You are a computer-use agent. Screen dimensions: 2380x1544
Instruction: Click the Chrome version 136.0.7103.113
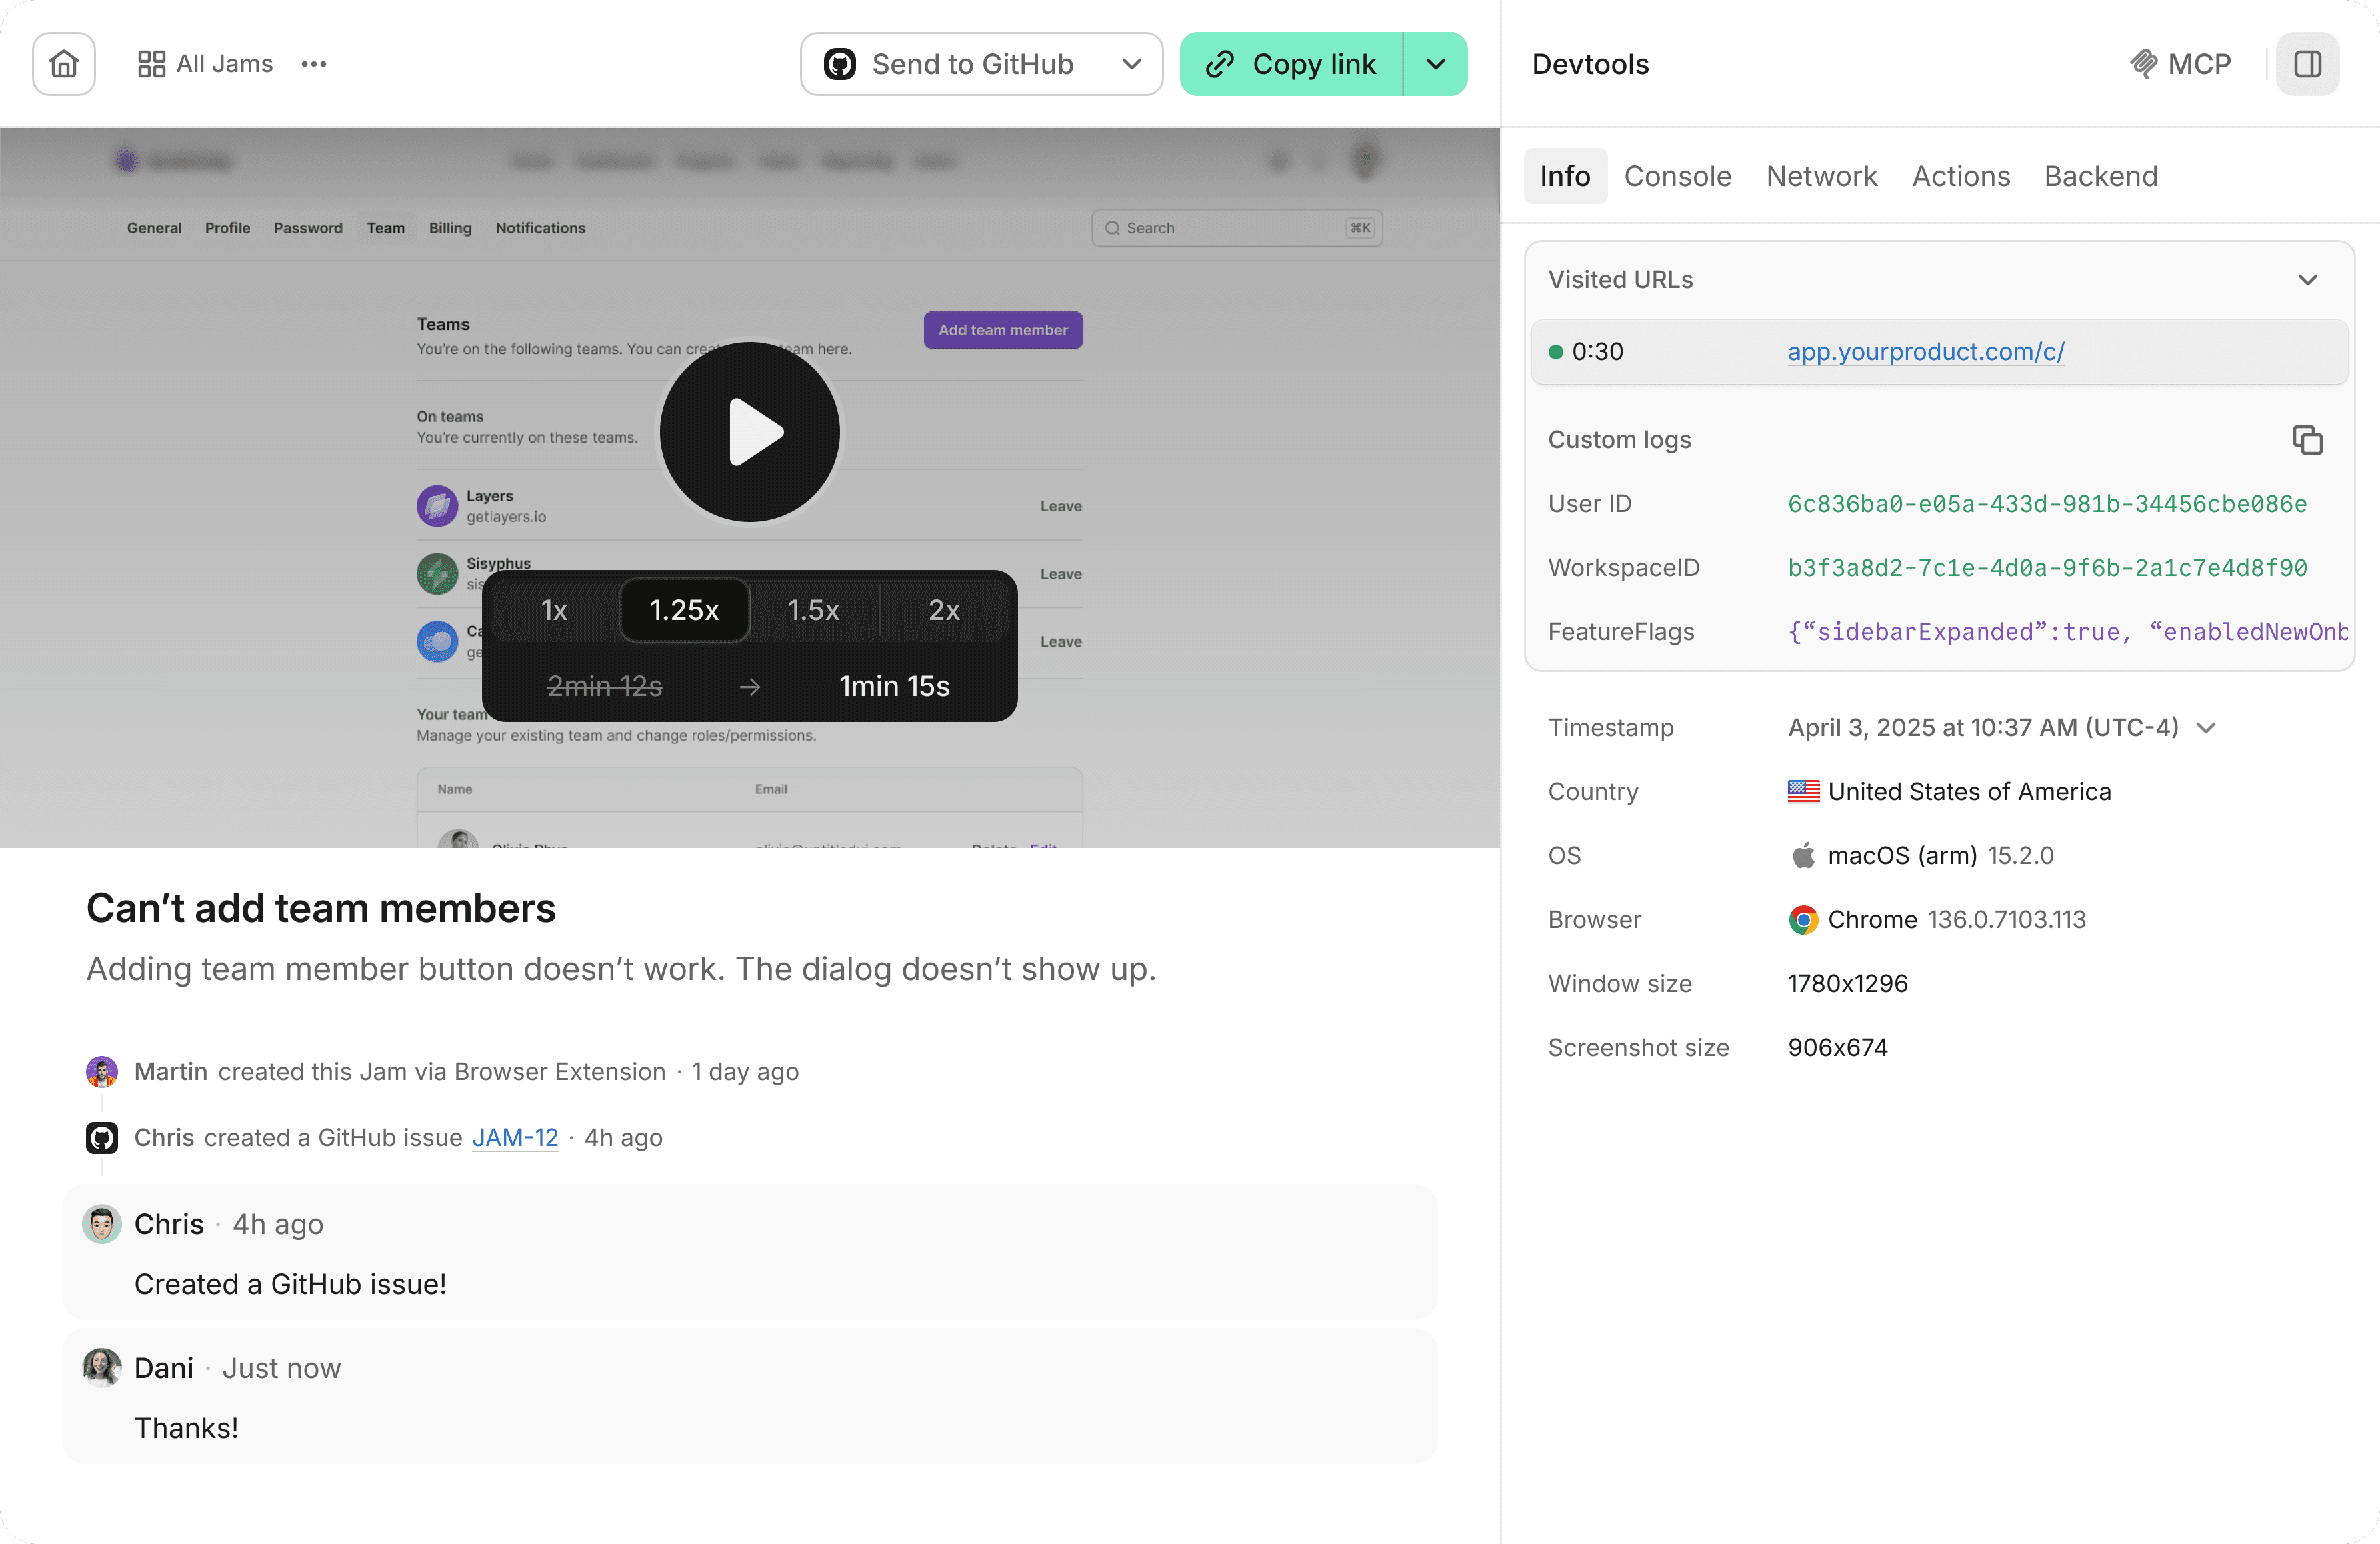[x=2007, y=920]
